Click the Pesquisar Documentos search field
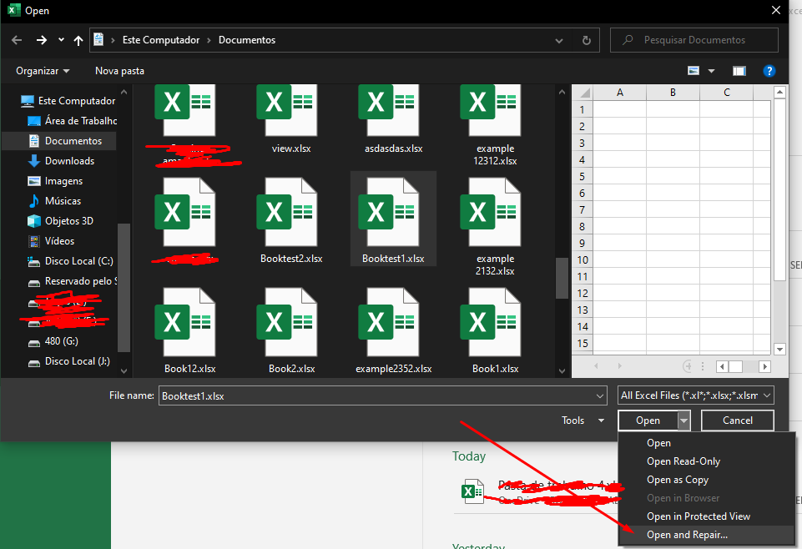Viewport: 802px width, 549px height. (x=694, y=40)
